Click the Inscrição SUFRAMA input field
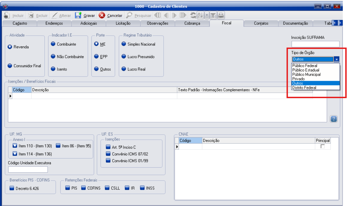347x206 pixels. tap(315, 44)
